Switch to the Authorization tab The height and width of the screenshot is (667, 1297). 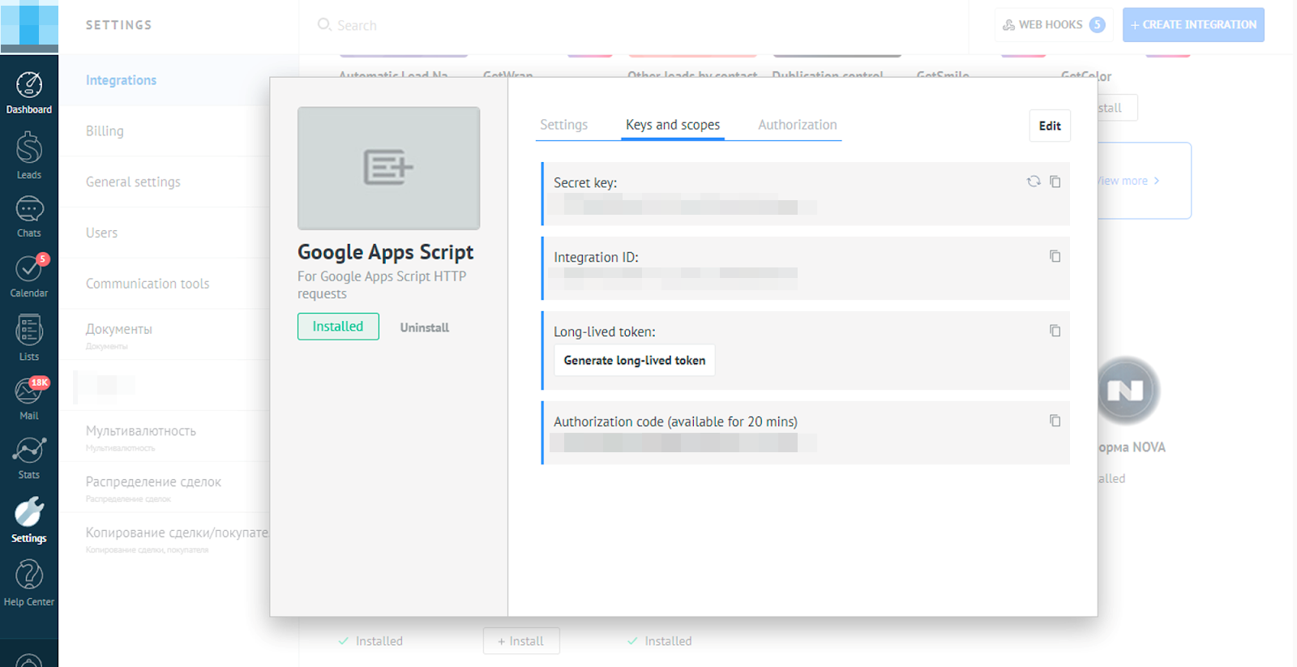(x=798, y=125)
